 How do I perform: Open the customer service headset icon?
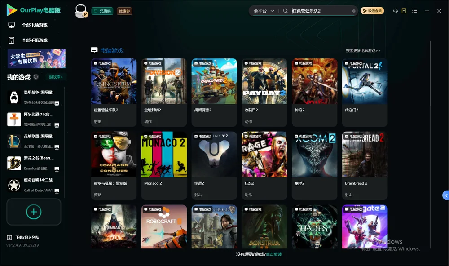tap(396, 11)
